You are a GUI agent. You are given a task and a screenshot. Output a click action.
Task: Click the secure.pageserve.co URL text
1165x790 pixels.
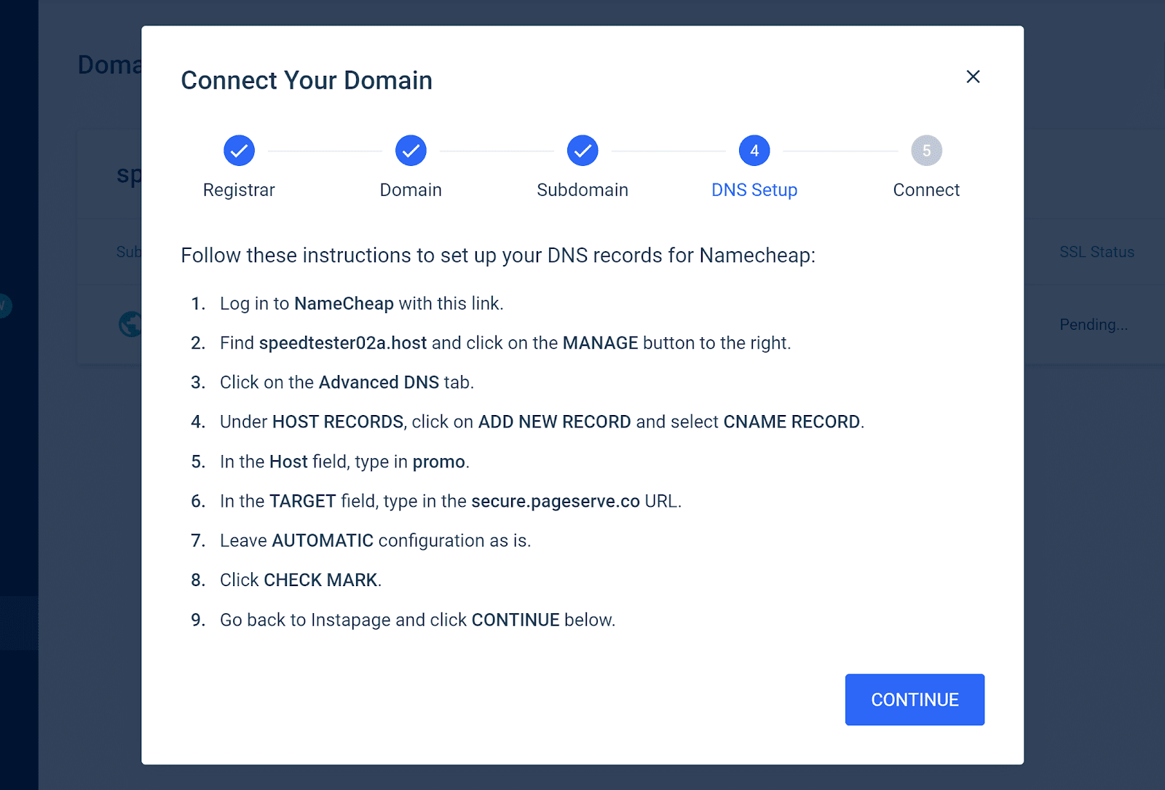point(556,502)
